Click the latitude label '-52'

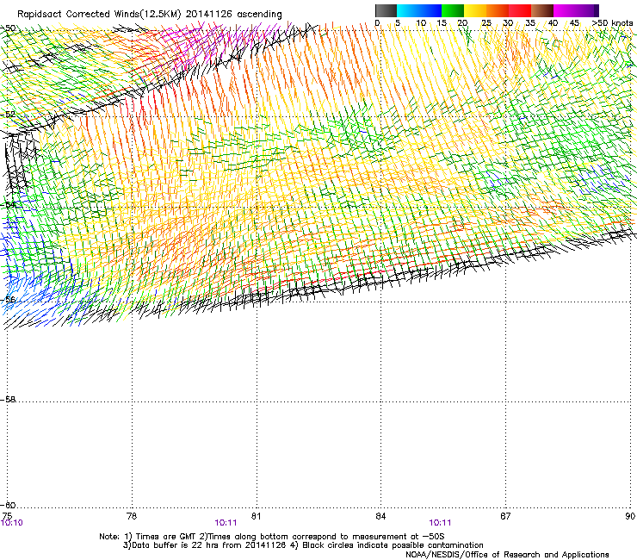[x=7, y=115]
